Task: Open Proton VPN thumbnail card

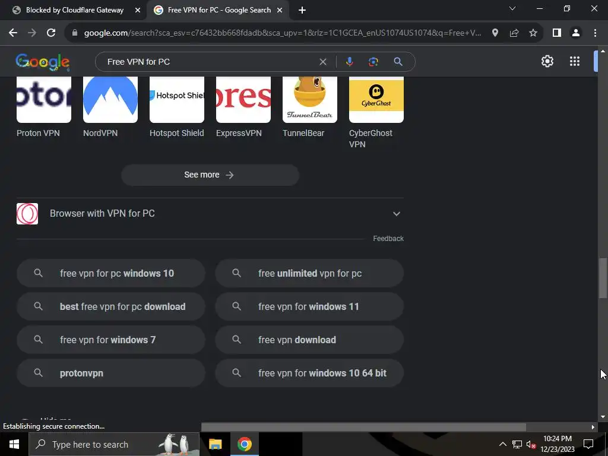Action: coord(44,107)
